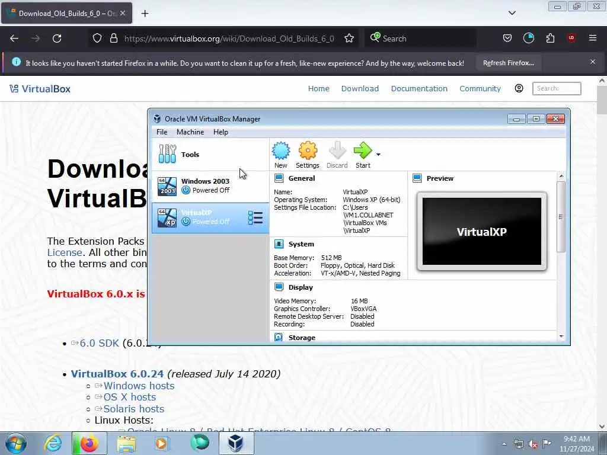607x455 pixels.
Task: Select the VirtualXP virtual machine
Action: coord(210,218)
